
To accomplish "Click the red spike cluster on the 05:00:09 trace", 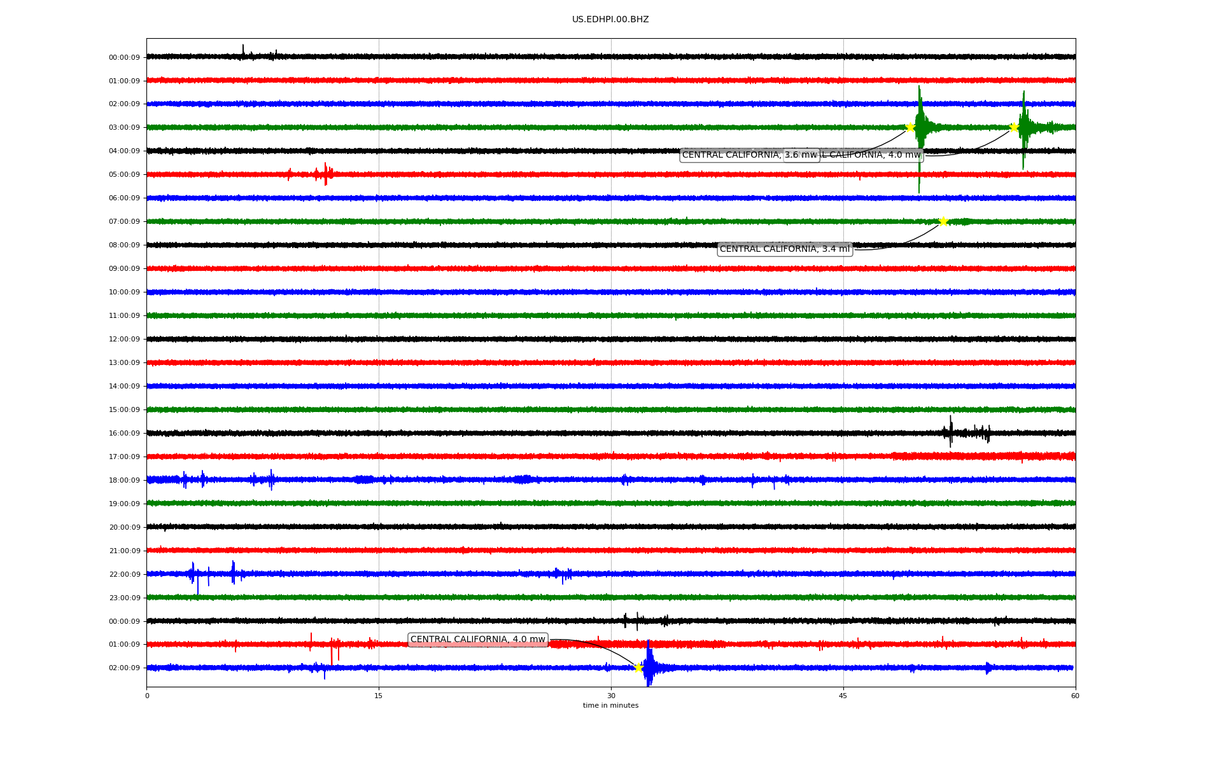I will pos(325,174).
